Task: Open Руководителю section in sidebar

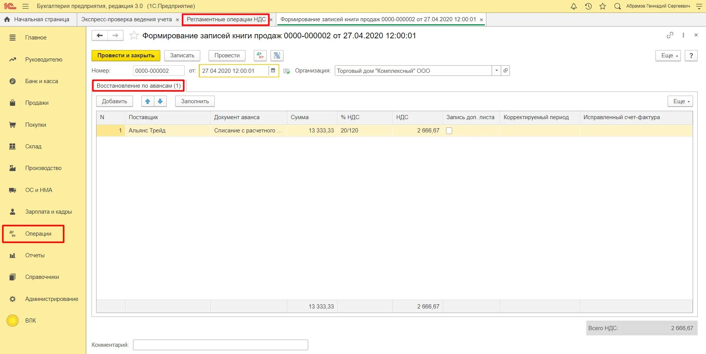Action: point(43,60)
